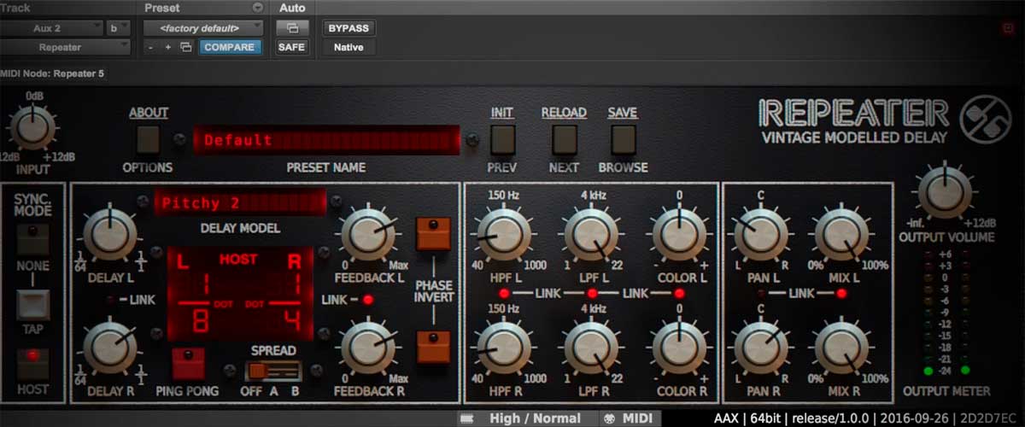Click the SPREAD switch
Viewport: 1025px width, 427px height.
click(272, 371)
